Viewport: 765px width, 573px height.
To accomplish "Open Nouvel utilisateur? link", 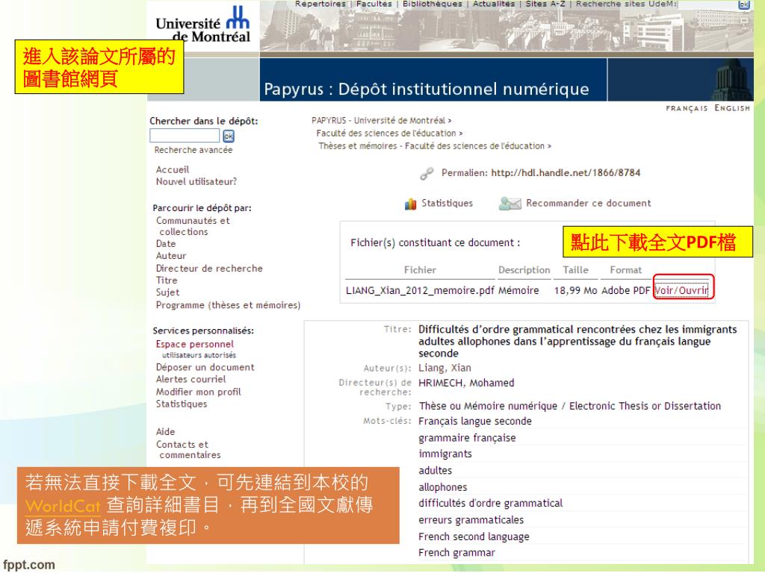I will click(x=196, y=182).
